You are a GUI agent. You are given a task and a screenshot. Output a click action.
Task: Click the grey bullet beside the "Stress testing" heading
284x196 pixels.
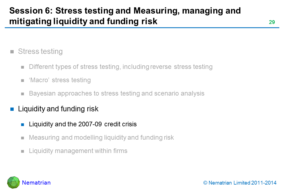click(x=12, y=52)
